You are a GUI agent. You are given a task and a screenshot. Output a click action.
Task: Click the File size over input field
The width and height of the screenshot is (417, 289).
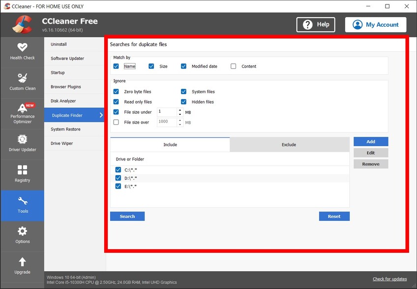pos(167,122)
